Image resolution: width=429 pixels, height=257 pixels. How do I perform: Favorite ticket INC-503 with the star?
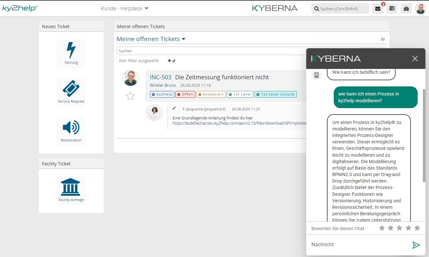pyautogui.click(x=130, y=96)
